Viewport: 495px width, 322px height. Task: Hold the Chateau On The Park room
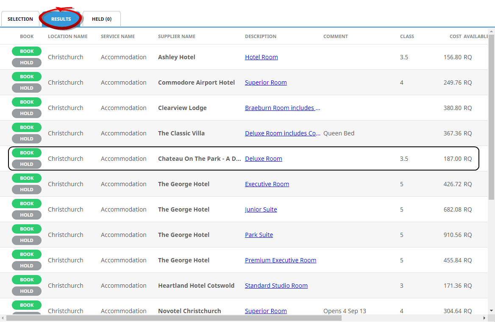(x=27, y=164)
